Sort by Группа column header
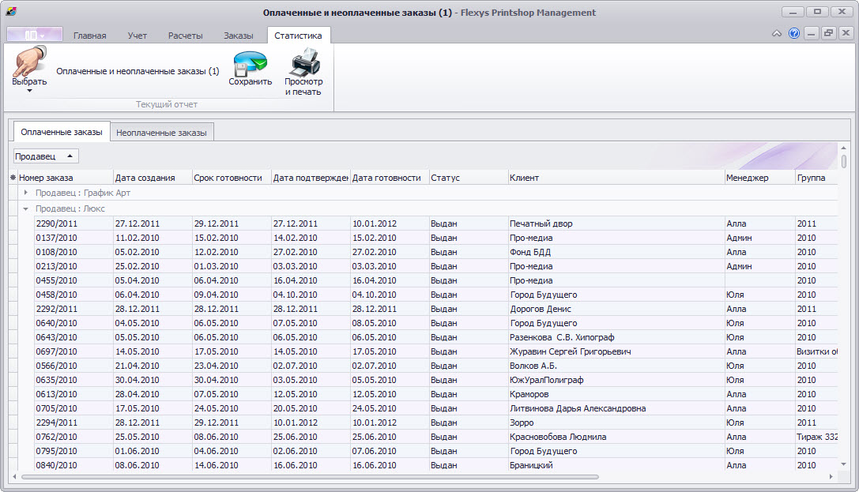 click(x=817, y=178)
